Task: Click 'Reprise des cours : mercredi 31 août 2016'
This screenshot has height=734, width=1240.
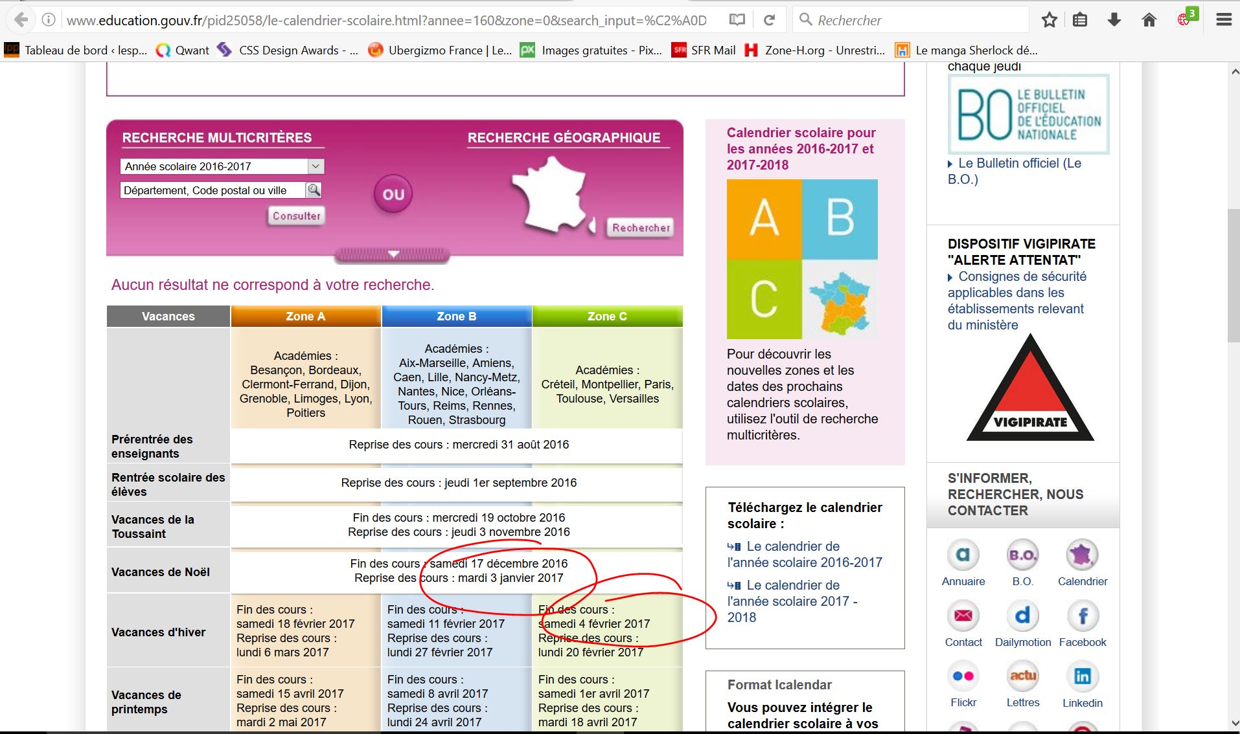Action: [x=459, y=445]
